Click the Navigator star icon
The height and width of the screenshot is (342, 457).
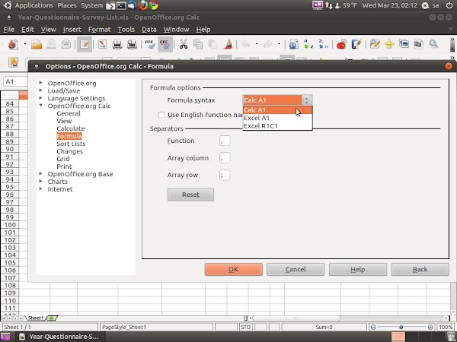[389, 45]
